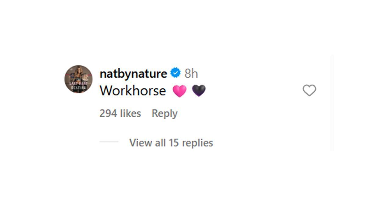Show the 15 hidden replies
This screenshot has height=206, width=366.
point(171,143)
